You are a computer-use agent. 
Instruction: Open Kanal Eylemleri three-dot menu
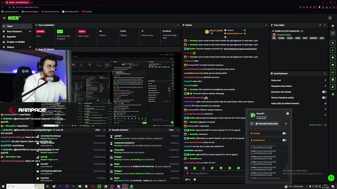325,73
